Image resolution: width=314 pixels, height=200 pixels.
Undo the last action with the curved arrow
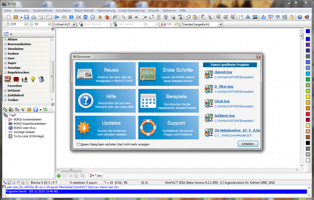(x=123, y=17)
